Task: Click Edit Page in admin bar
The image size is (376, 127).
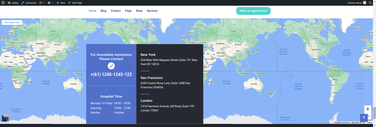Action: click(x=75, y=3)
